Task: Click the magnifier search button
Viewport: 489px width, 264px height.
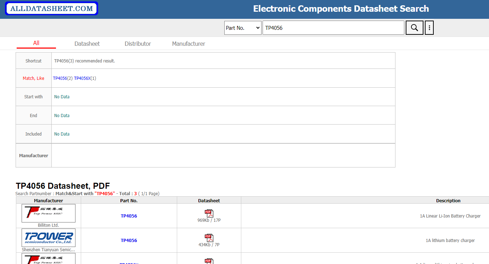Action: point(414,28)
